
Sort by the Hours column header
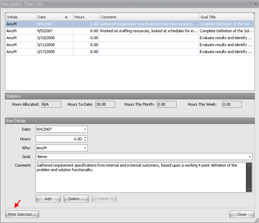pos(86,17)
